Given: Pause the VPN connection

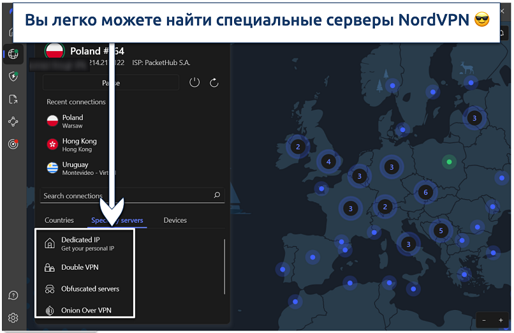Looking at the screenshot, I should point(111,83).
